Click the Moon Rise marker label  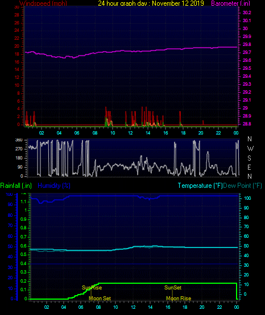tap(179, 299)
